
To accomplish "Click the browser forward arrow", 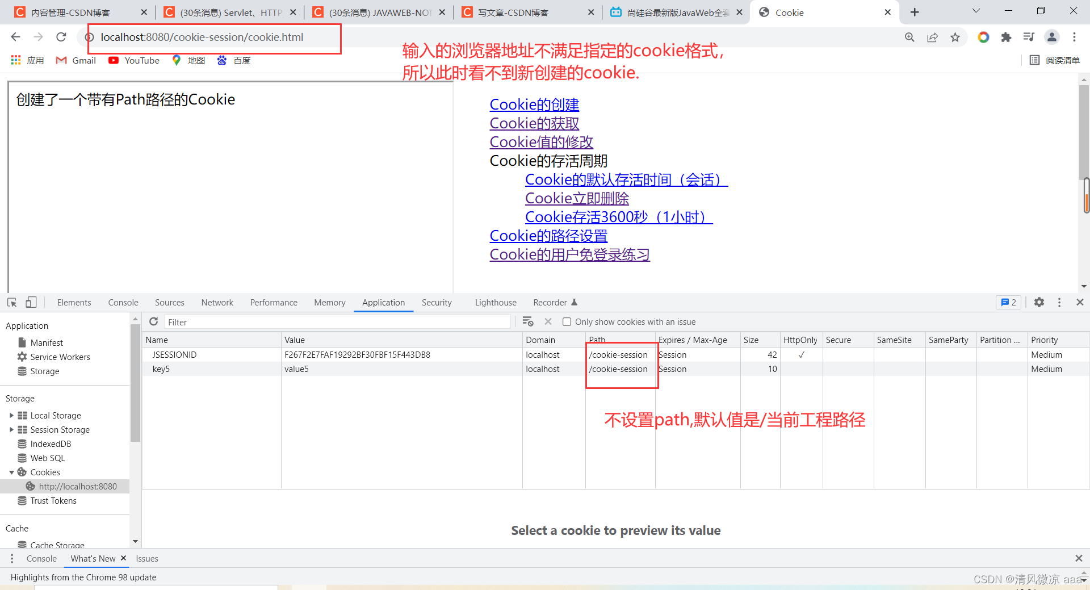I will click(38, 37).
